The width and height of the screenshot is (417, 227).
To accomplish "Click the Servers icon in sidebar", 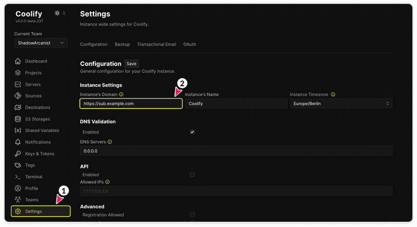I will (18, 84).
